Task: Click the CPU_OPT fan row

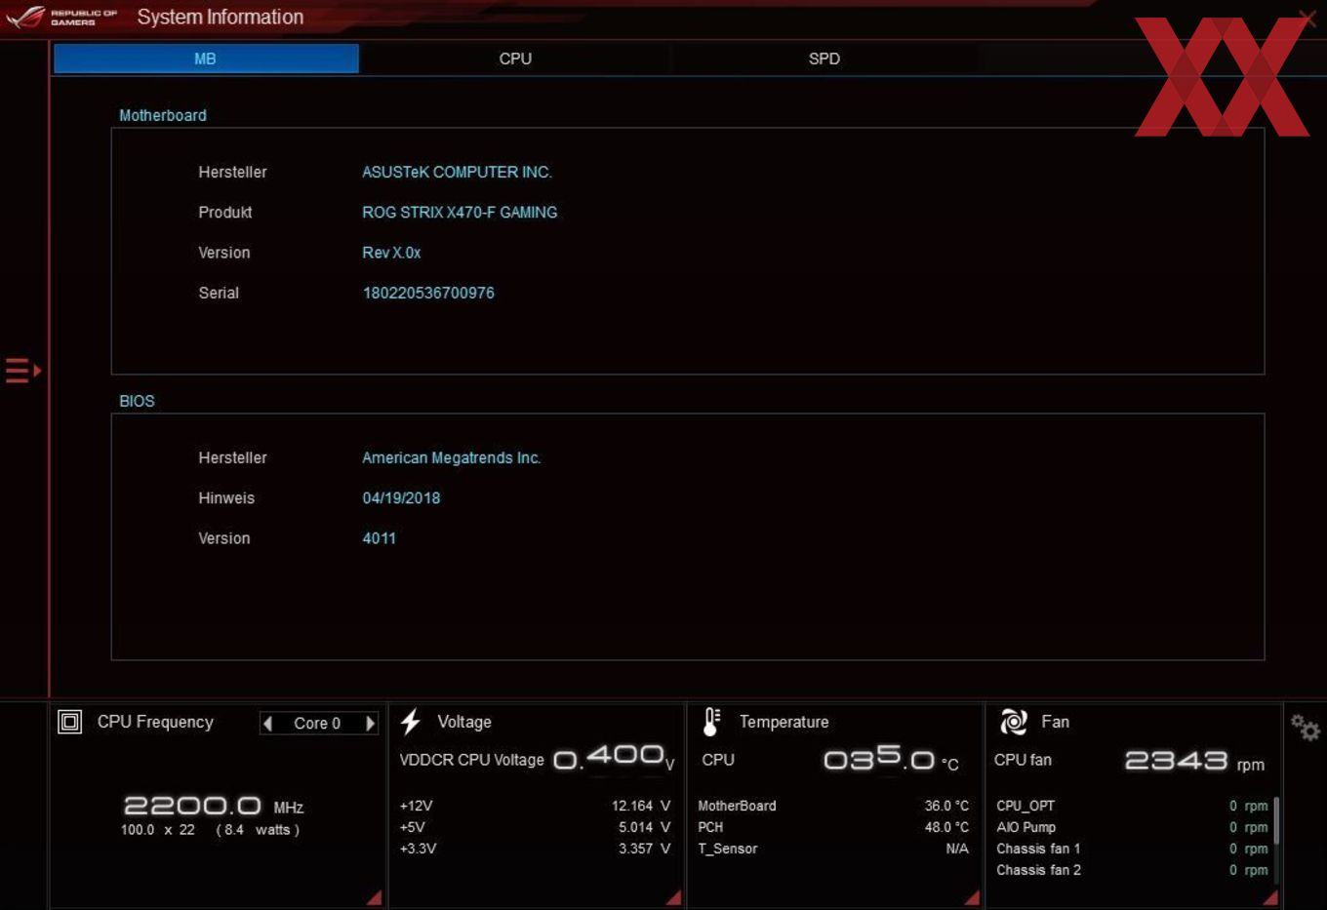Action: [1132, 806]
